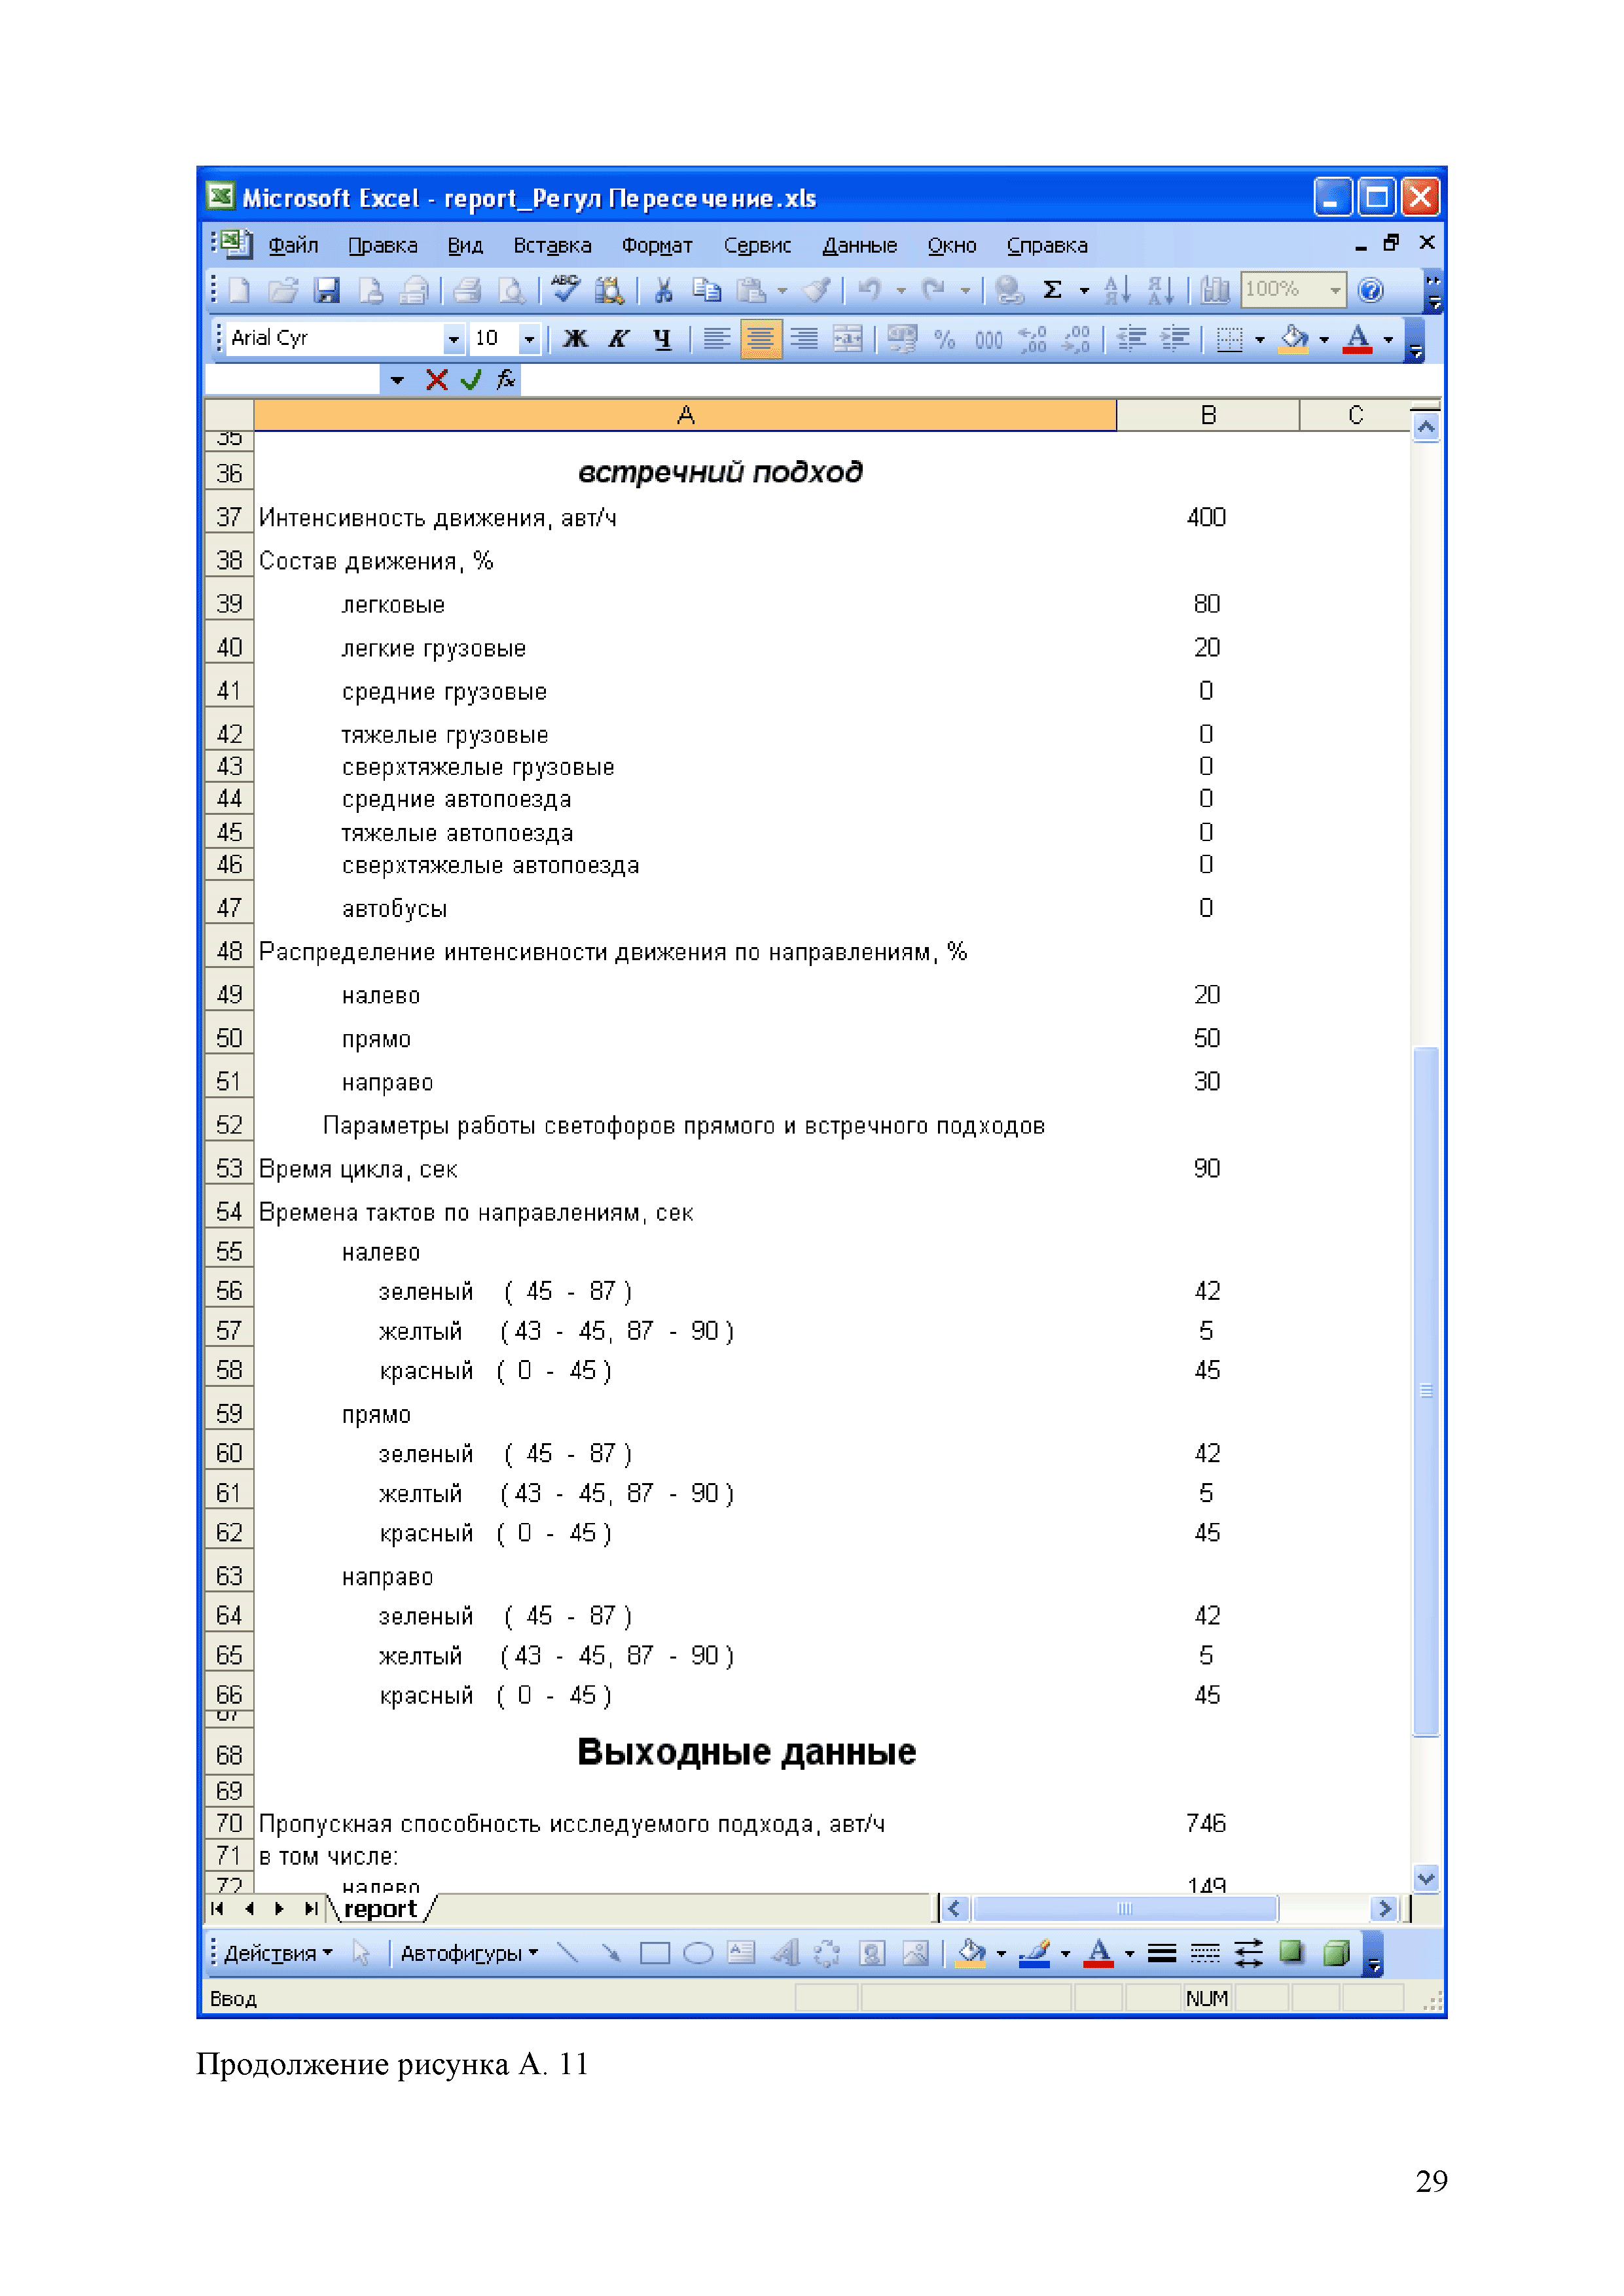Screen dimensions: 1624x2296
Task: Toggle Italic formatting (К)
Action: coord(618,339)
